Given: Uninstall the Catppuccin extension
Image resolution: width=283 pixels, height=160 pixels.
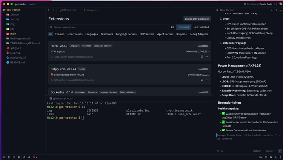Looking at the screenshot, I should tap(203, 69).
